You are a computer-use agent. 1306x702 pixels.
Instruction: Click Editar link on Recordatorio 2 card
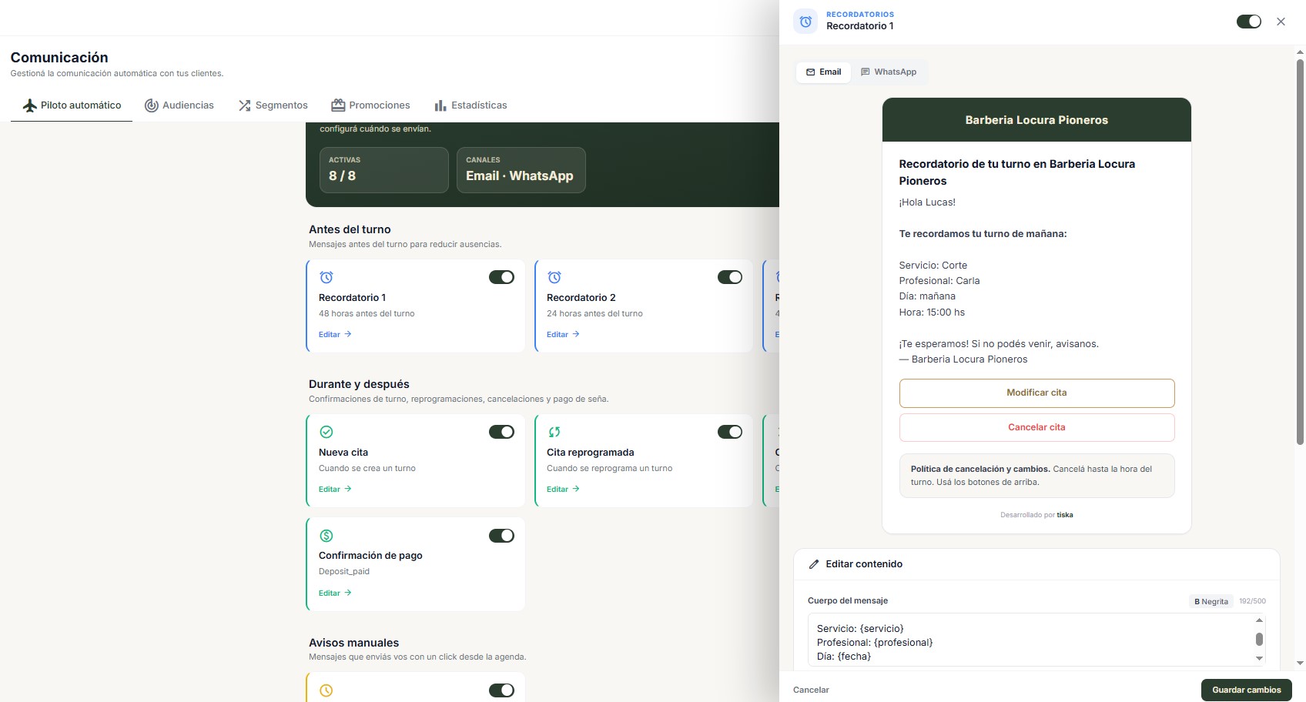pyautogui.click(x=563, y=335)
